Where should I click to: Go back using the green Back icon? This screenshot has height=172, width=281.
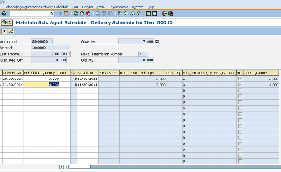76,14
